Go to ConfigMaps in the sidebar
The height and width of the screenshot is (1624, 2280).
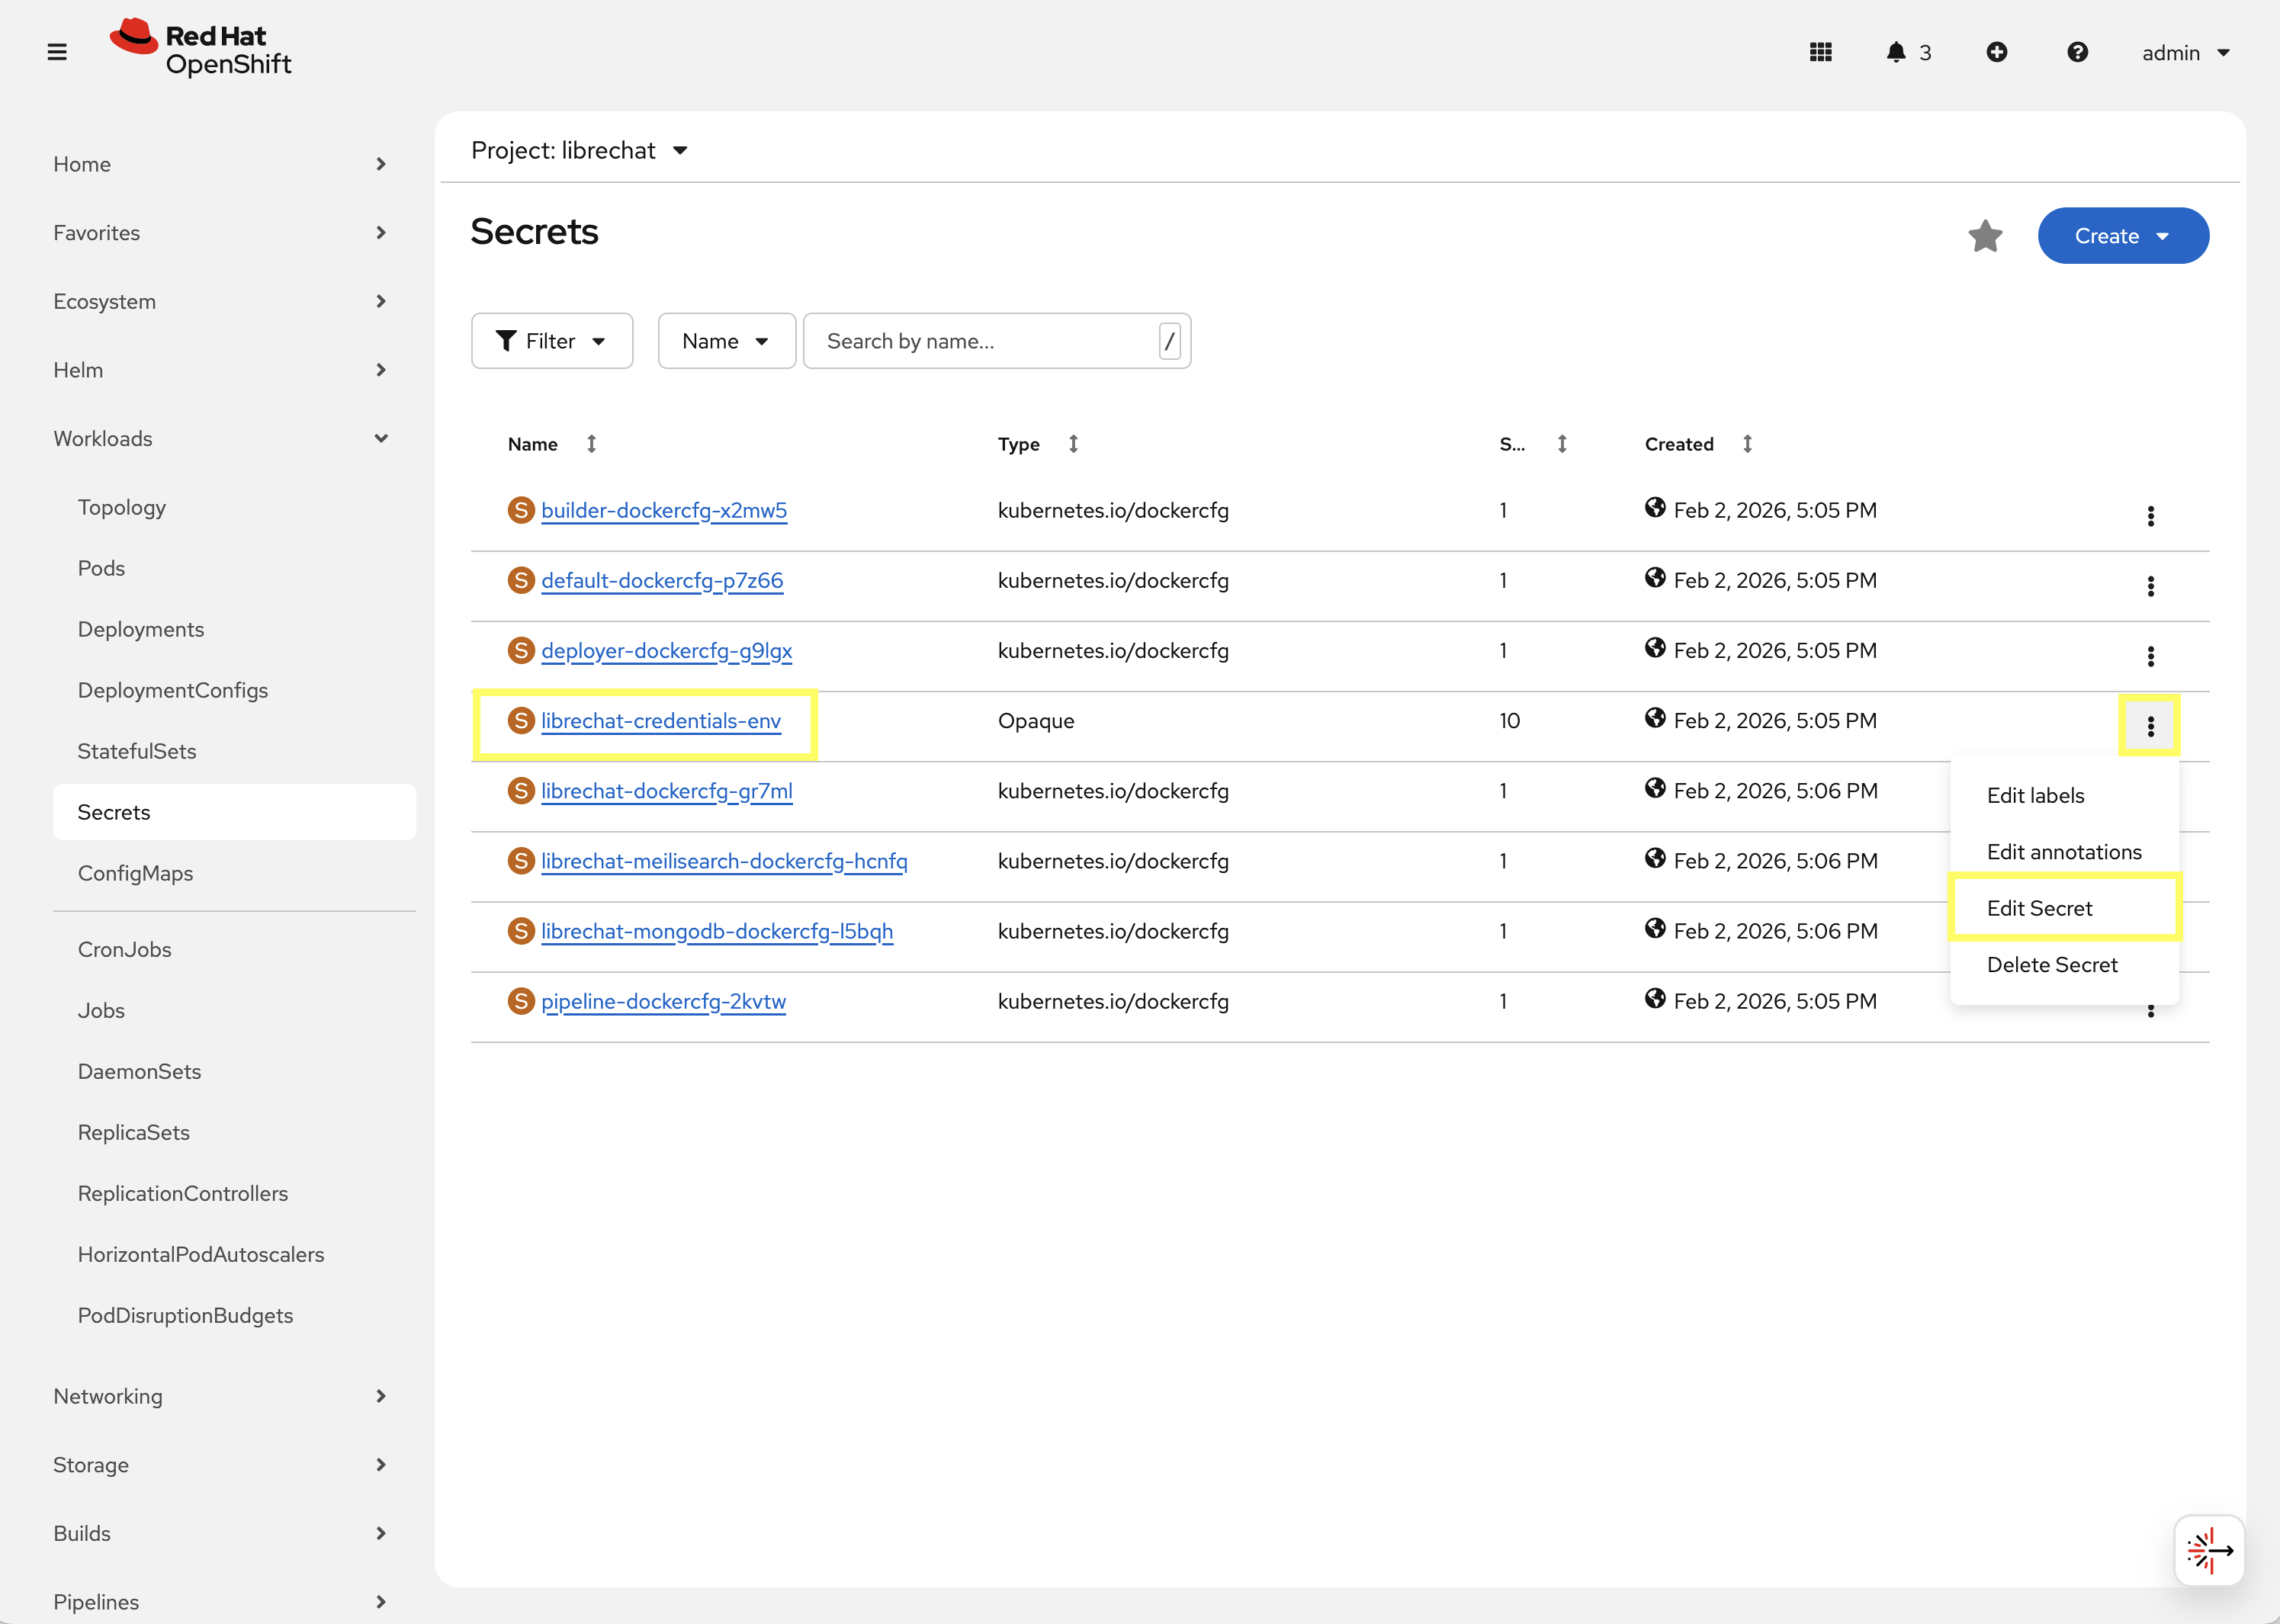point(135,873)
